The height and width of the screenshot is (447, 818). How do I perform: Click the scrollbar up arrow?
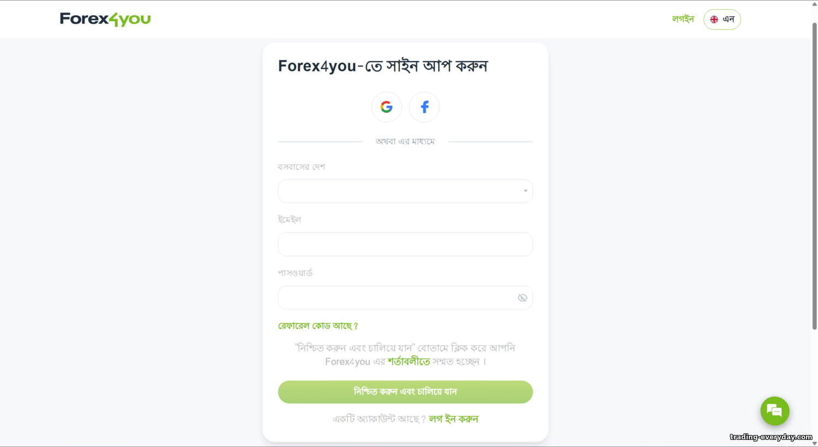pos(814,4)
